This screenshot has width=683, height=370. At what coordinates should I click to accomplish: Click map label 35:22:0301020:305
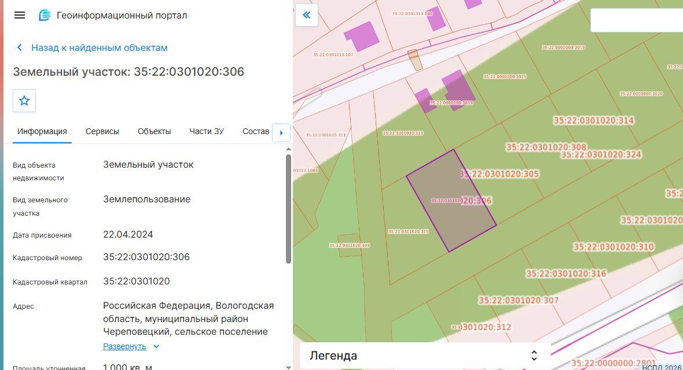[500, 174]
